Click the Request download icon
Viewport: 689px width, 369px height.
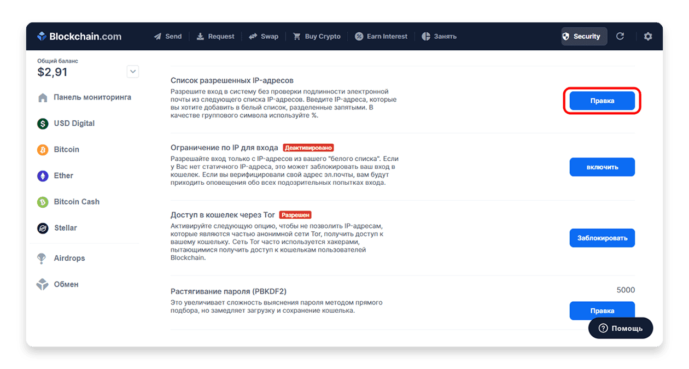point(200,37)
